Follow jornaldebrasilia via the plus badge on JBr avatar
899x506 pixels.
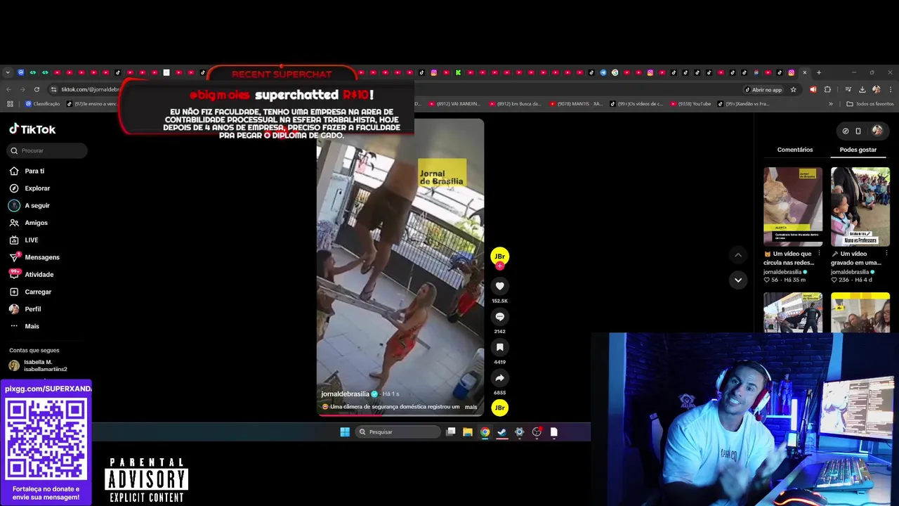[499, 266]
